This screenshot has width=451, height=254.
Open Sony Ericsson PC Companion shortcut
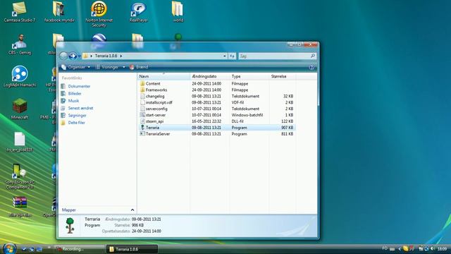tap(20, 176)
